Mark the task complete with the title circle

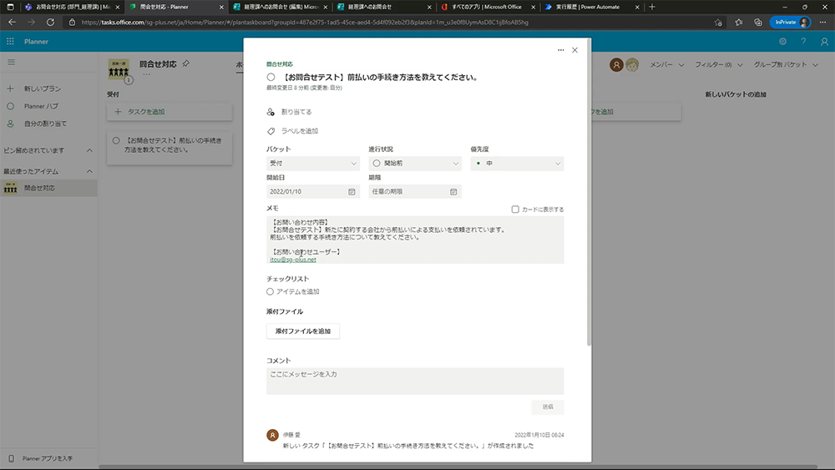click(271, 77)
